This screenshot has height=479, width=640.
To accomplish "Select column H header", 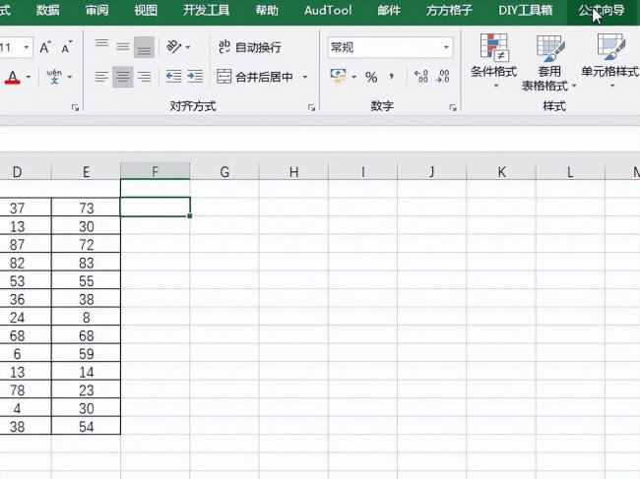I will pos(293,171).
